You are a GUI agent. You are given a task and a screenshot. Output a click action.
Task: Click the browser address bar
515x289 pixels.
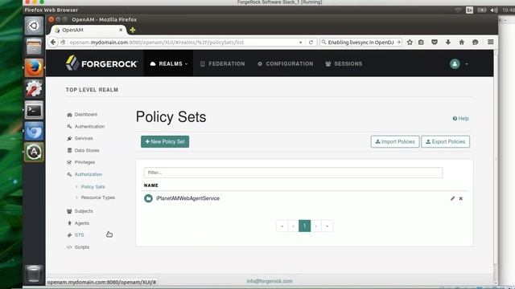pos(183,43)
